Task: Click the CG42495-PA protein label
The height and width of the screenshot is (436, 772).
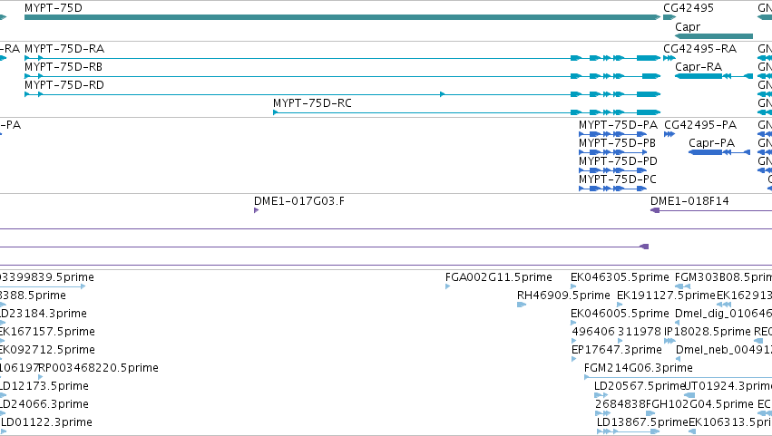Action: [700, 125]
